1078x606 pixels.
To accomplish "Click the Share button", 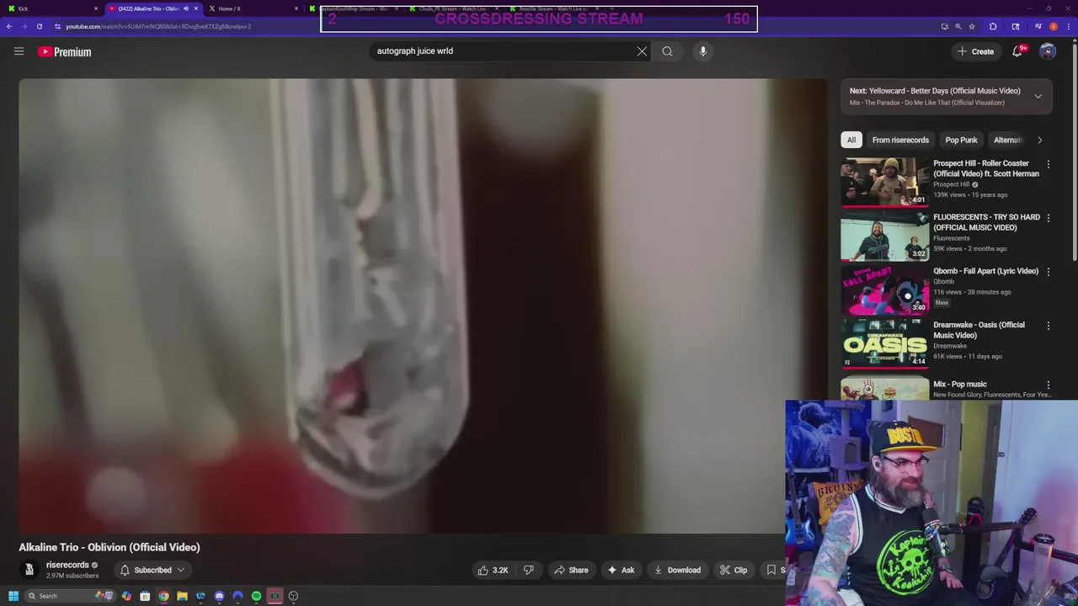I will tap(570, 570).
